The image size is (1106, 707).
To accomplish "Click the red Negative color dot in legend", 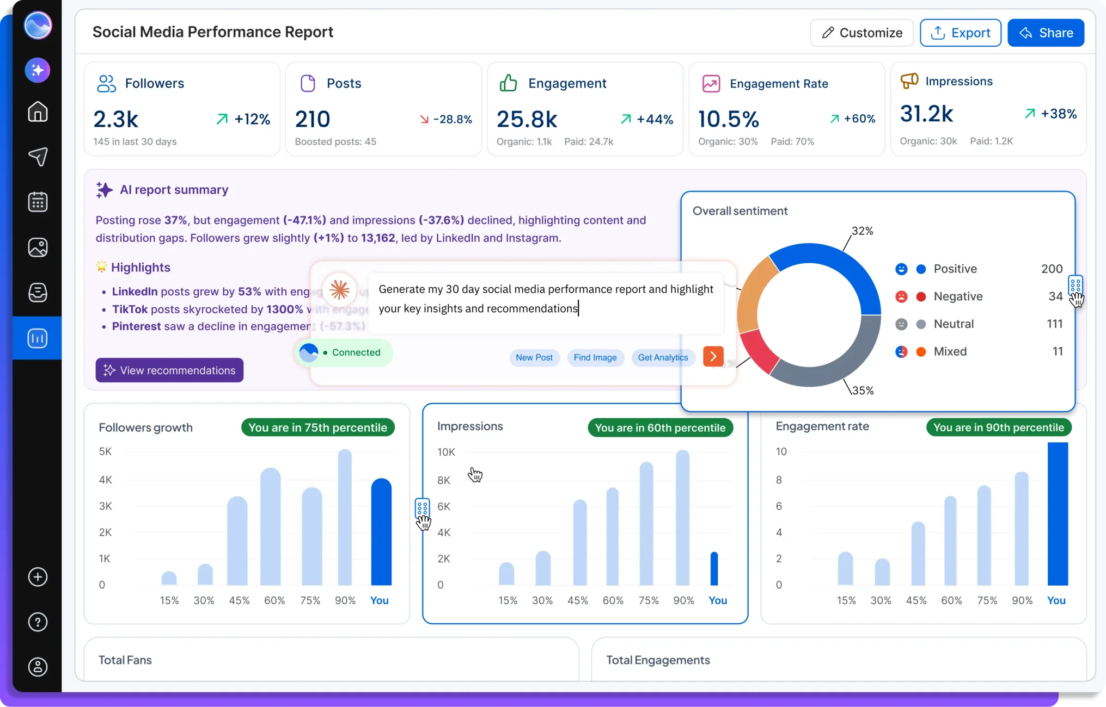I will click(921, 296).
